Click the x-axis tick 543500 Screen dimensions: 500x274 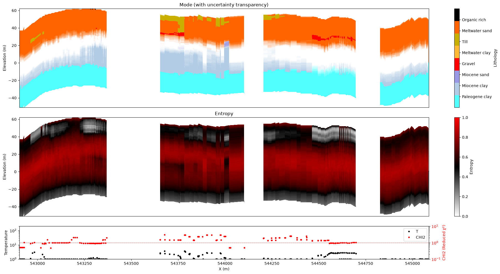point(131,263)
